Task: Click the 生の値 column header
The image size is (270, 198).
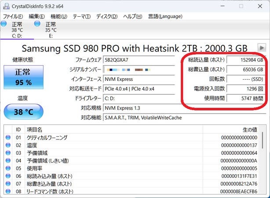Action: click(x=231, y=130)
